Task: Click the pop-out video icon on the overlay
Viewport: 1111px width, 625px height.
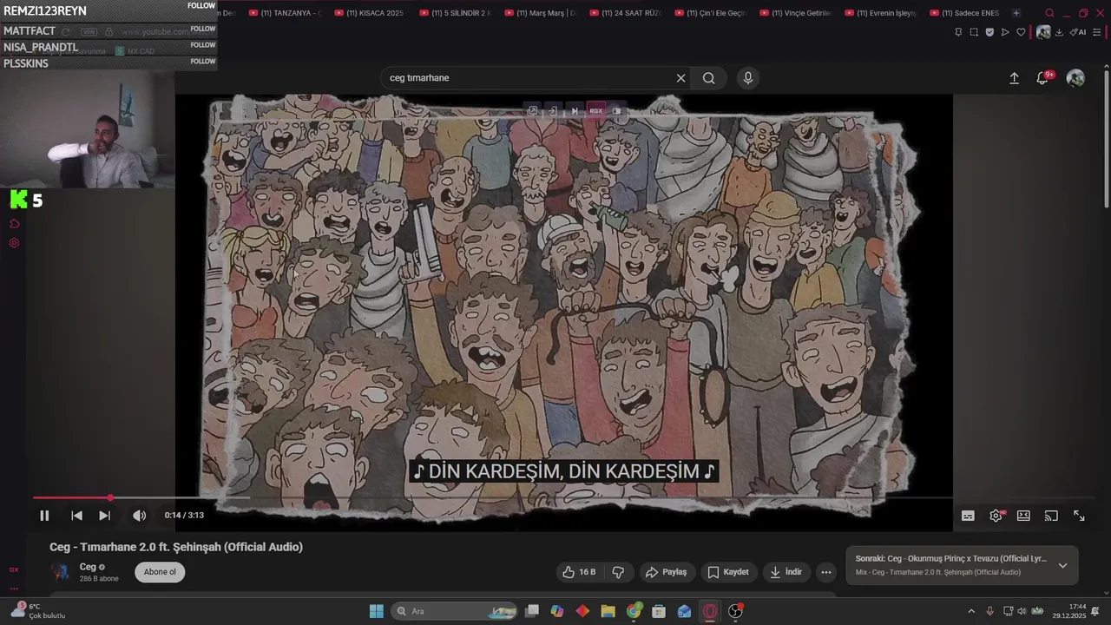Action: (x=532, y=111)
